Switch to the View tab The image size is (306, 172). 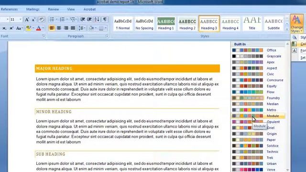click(x=71, y=10)
